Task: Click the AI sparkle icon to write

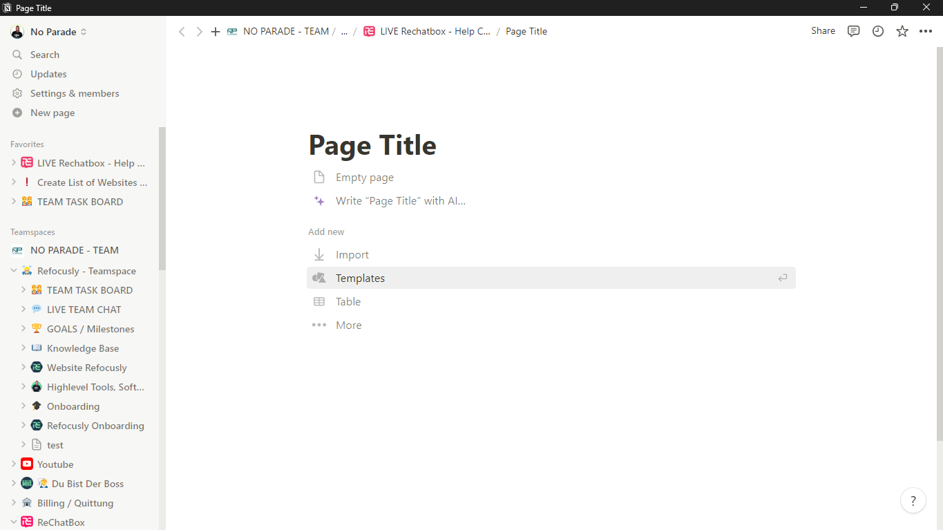Action: 319,201
